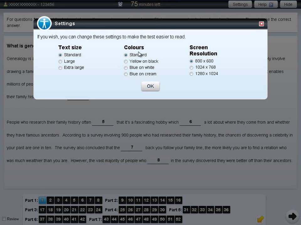Choose 800 x 600 screen resolution

[x=191, y=61]
